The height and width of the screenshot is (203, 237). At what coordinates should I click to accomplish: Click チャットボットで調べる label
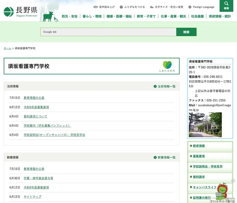pyautogui.click(x=222, y=201)
